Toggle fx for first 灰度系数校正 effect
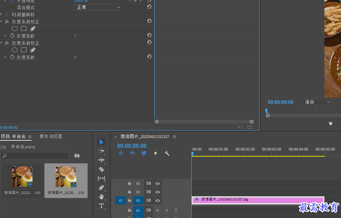Viewport: 341px width, 218px height. 7,21
